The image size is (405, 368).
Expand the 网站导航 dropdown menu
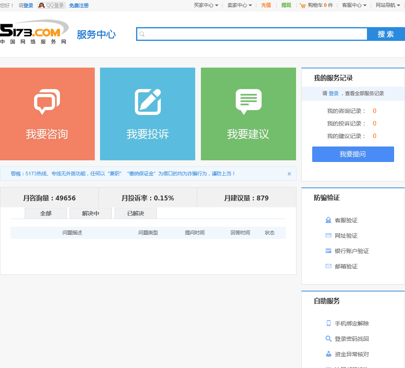point(388,5)
